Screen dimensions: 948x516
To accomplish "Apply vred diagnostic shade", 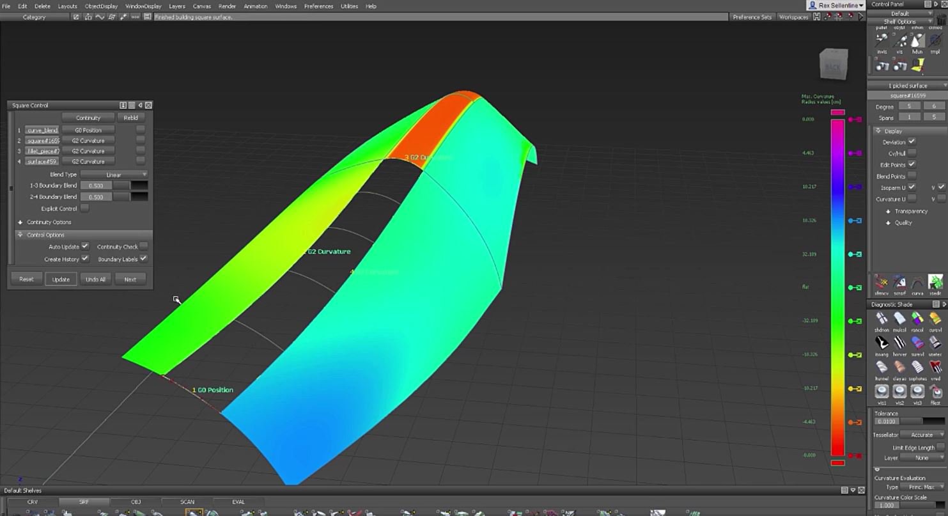I will (x=935, y=368).
